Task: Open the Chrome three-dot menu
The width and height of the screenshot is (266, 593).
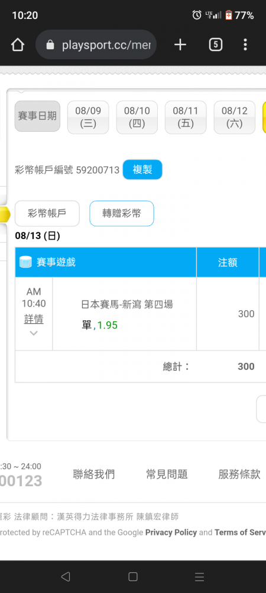Action: [x=245, y=45]
